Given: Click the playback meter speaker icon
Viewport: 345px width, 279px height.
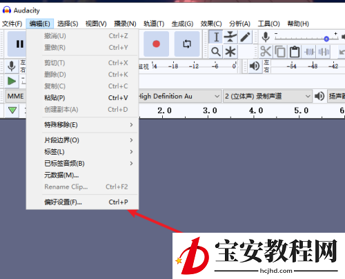Looking at the screenshot, I should [x=255, y=66].
